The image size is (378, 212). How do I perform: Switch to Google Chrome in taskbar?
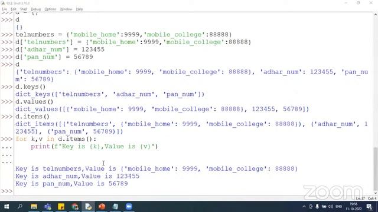tap(75, 207)
